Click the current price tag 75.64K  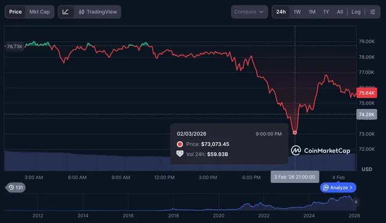click(367, 92)
